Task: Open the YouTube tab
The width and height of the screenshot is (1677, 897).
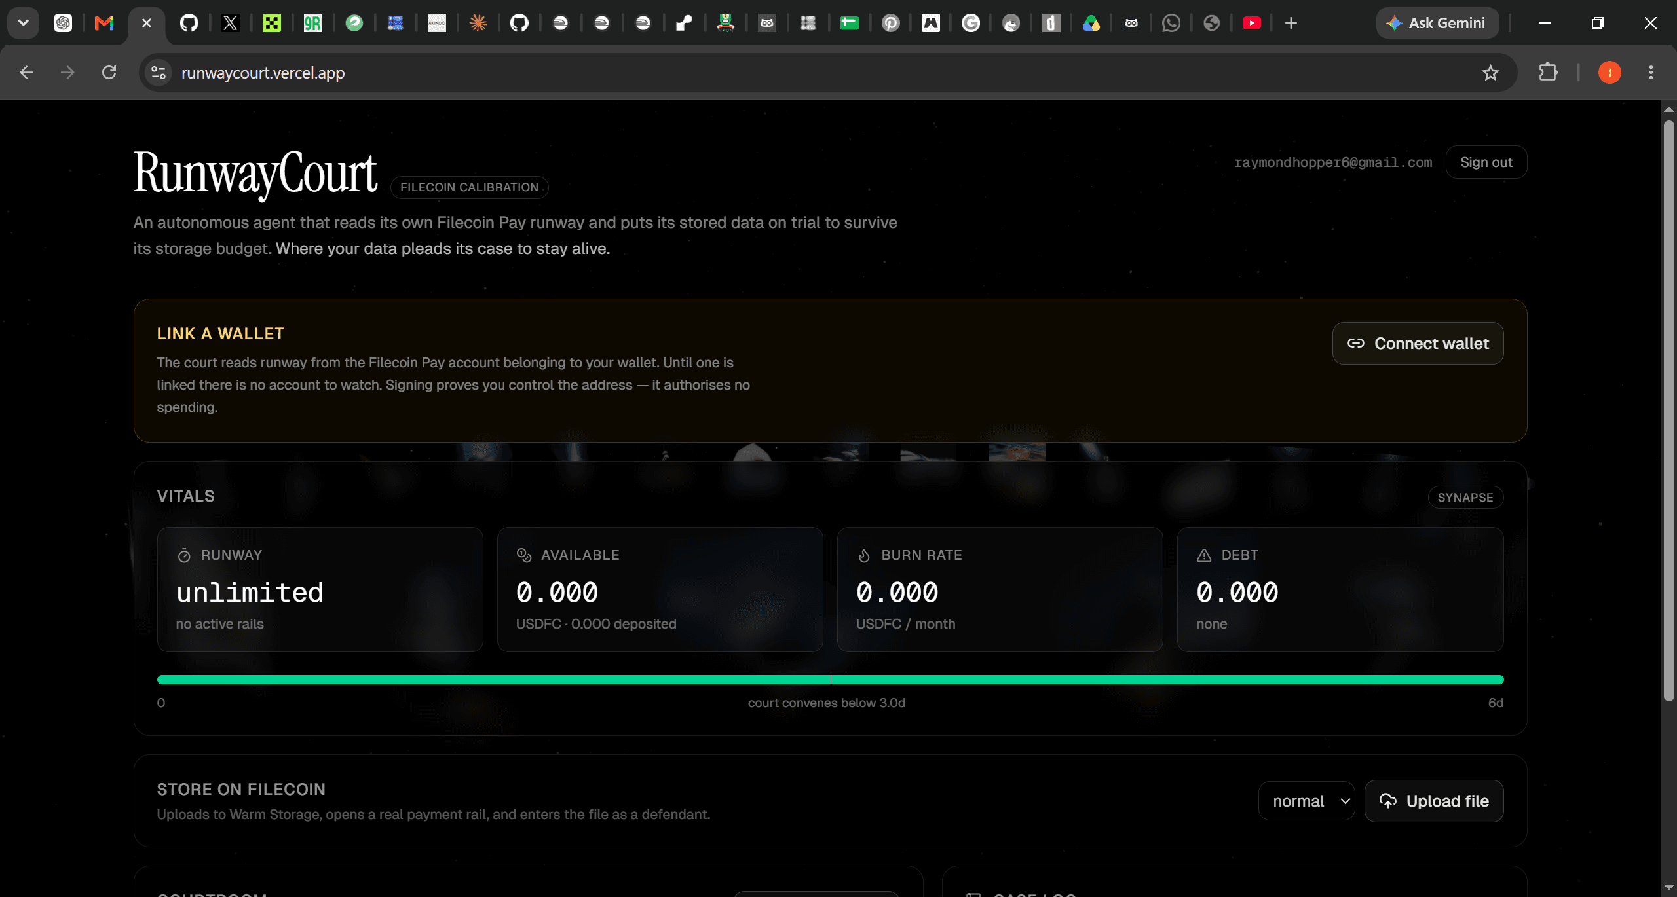Action: point(1251,24)
